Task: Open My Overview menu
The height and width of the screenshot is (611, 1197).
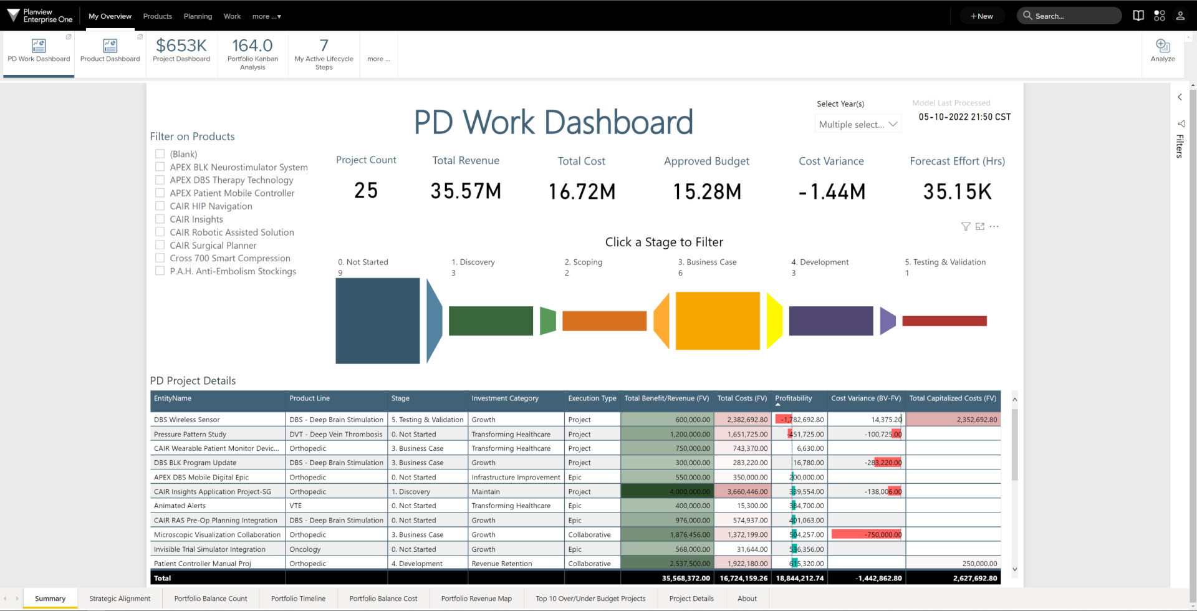Action: pyautogui.click(x=110, y=16)
